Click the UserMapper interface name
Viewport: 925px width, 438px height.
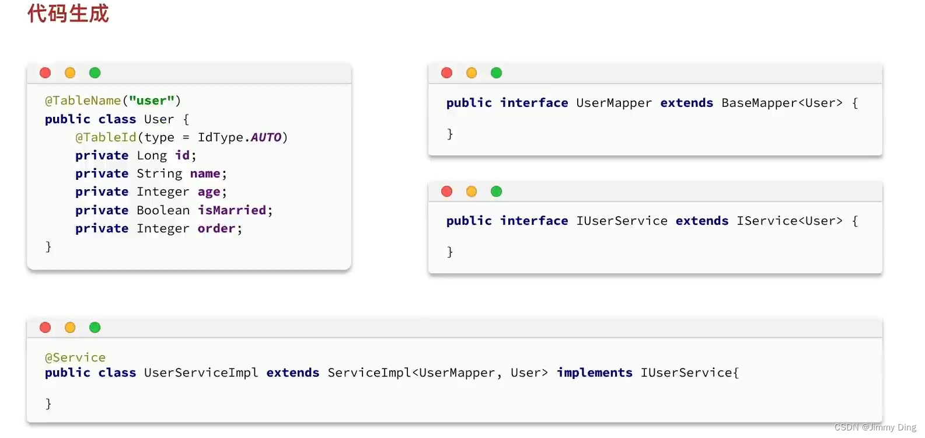pos(614,103)
